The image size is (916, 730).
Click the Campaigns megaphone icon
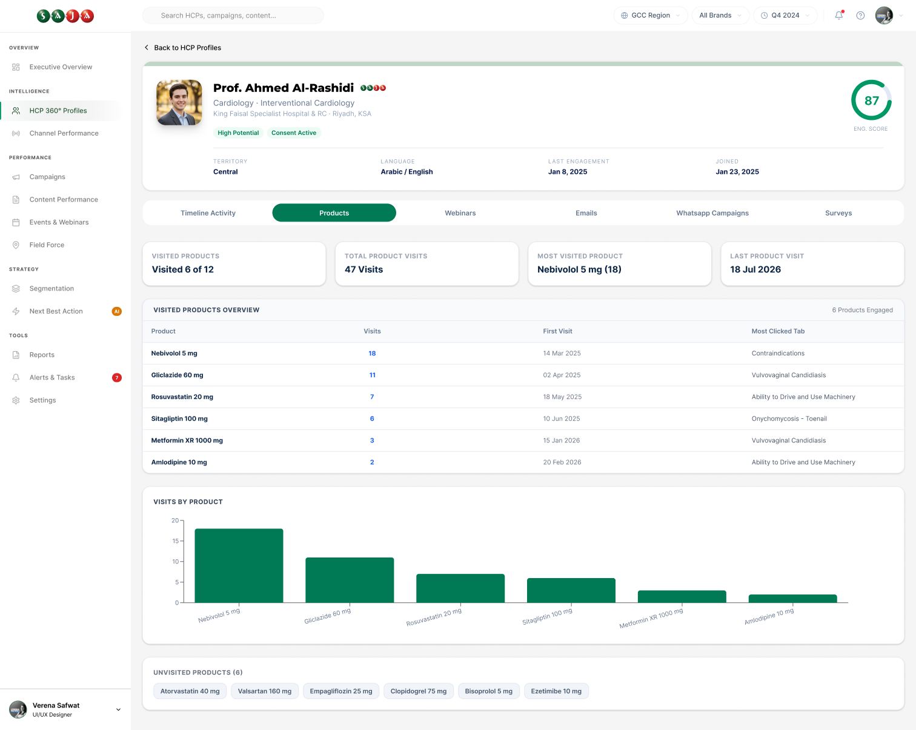pos(16,177)
